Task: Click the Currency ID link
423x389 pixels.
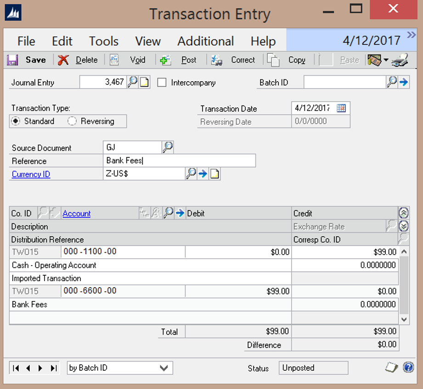Action: 31,174
